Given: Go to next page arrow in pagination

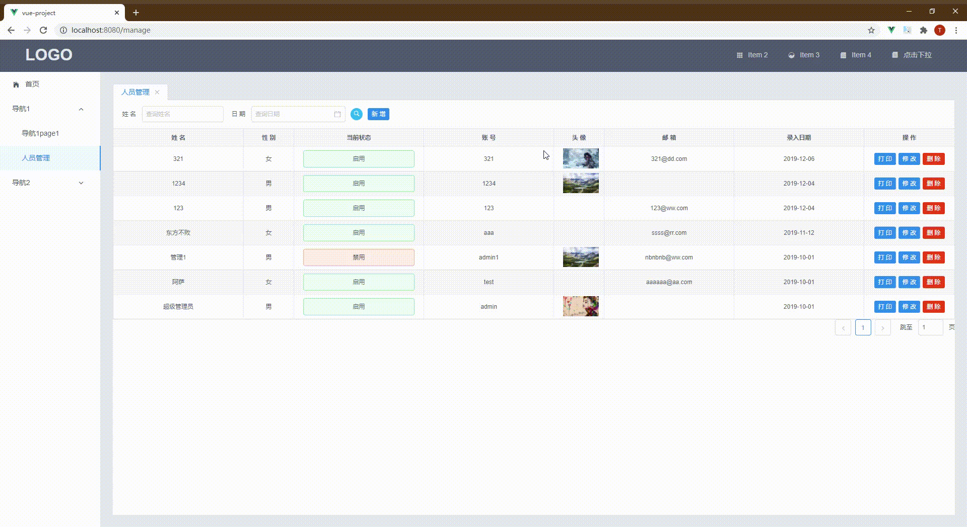Looking at the screenshot, I should click(x=882, y=327).
